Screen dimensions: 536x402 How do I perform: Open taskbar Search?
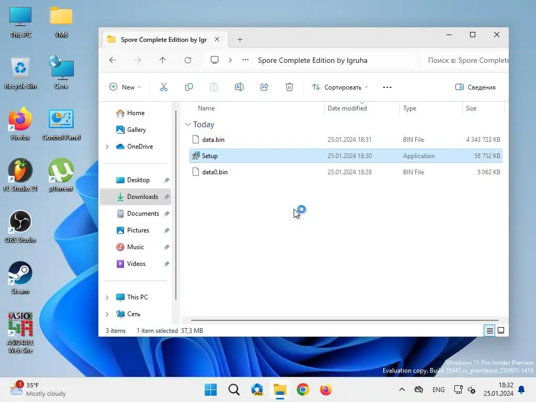[234, 389]
